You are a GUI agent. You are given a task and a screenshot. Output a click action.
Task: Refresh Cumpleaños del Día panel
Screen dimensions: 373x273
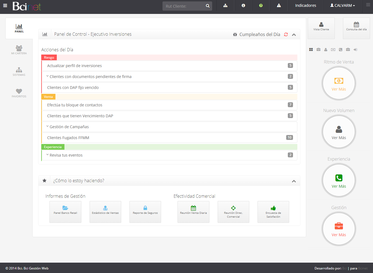coord(286,34)
